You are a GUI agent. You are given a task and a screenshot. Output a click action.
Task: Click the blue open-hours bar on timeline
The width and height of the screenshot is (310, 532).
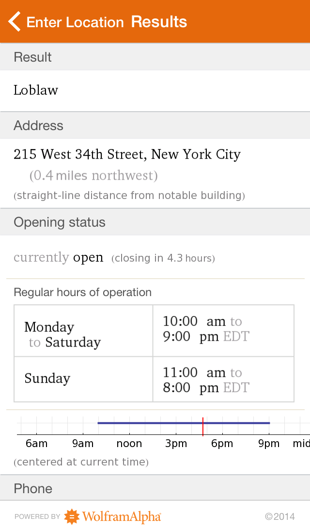pyautogui.click(x=145, y=423)
